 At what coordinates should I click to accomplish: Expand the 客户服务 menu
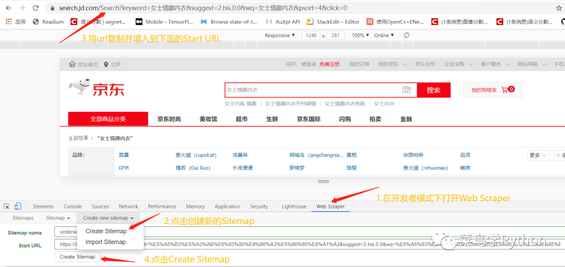495,64
